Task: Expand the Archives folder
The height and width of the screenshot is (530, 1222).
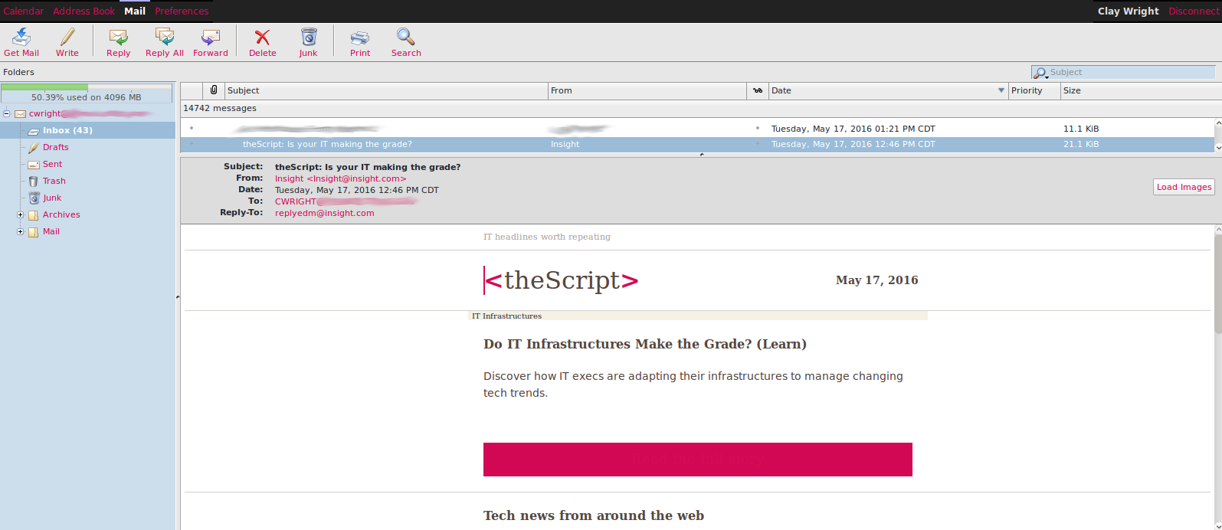Action: pos(21,215)
